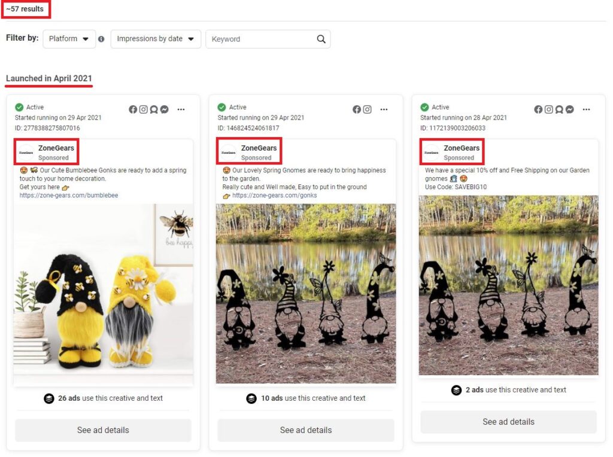
Task: Click Instagram platform icon on second ad card
Action: (x=368, y=109)
